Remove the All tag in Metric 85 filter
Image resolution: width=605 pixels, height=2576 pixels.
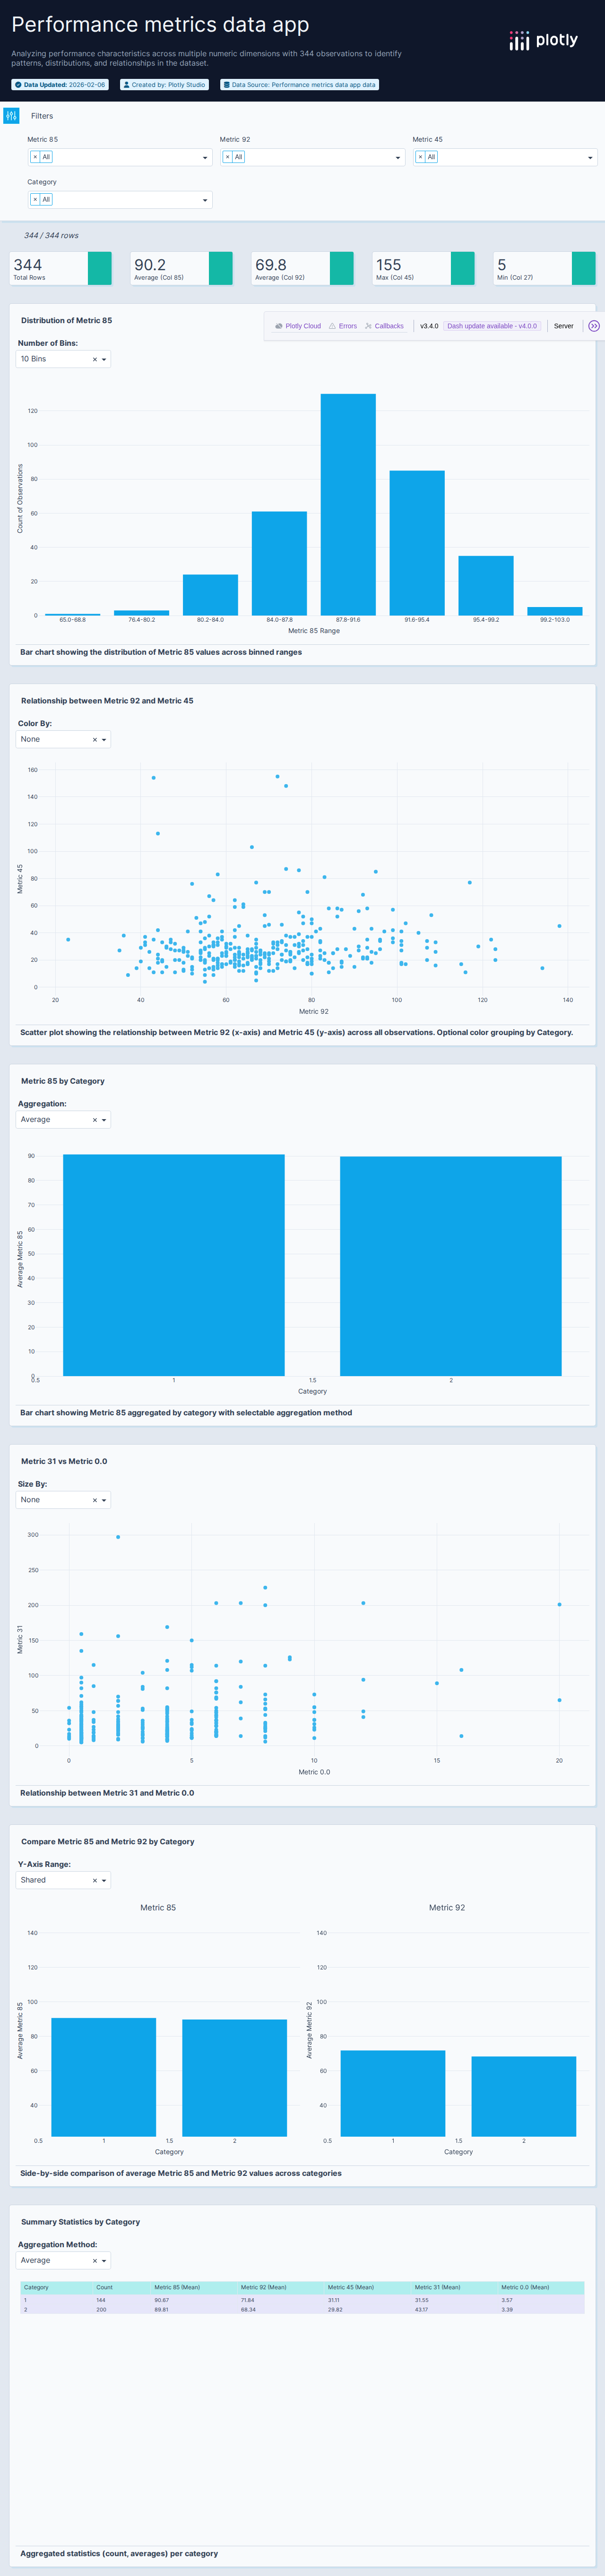pyautogui.click(x=35, y=157)
